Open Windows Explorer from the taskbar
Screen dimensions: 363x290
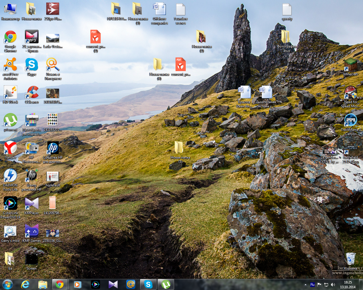click(x=43, y=284)
